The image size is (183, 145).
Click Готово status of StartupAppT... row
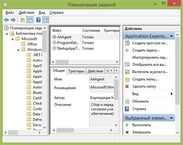pos(88,49)
